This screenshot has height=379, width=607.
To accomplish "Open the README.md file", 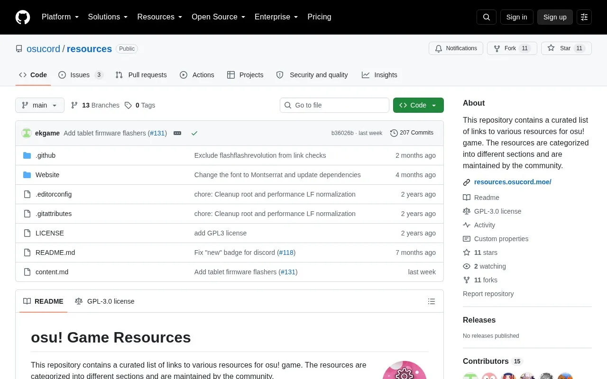I will [x=55, y=253].
